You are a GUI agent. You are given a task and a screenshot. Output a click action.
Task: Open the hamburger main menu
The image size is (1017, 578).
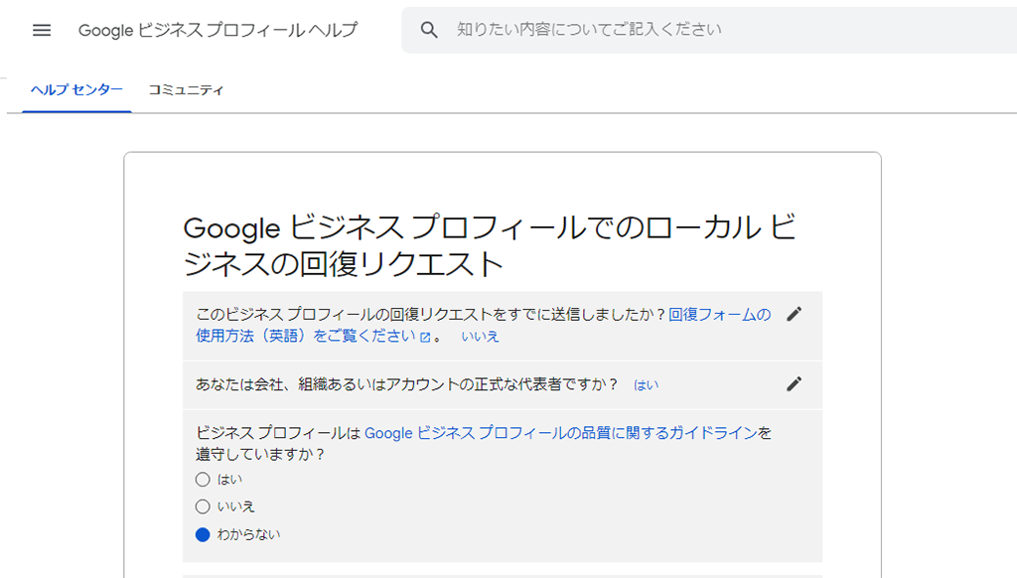click(42, 30)
